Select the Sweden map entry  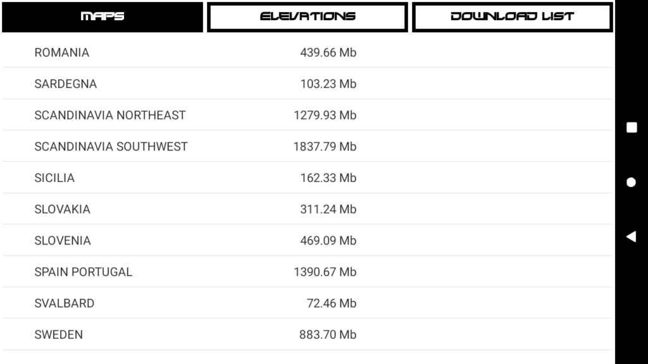pos(308,335)
